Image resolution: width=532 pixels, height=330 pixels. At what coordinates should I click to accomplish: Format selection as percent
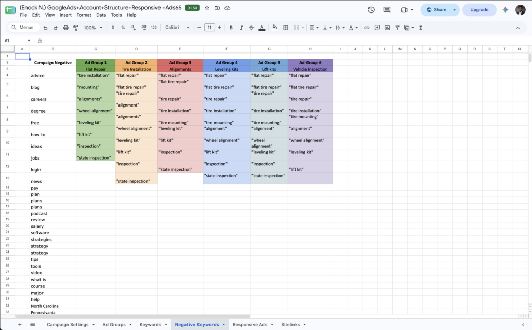click(123, 28)
